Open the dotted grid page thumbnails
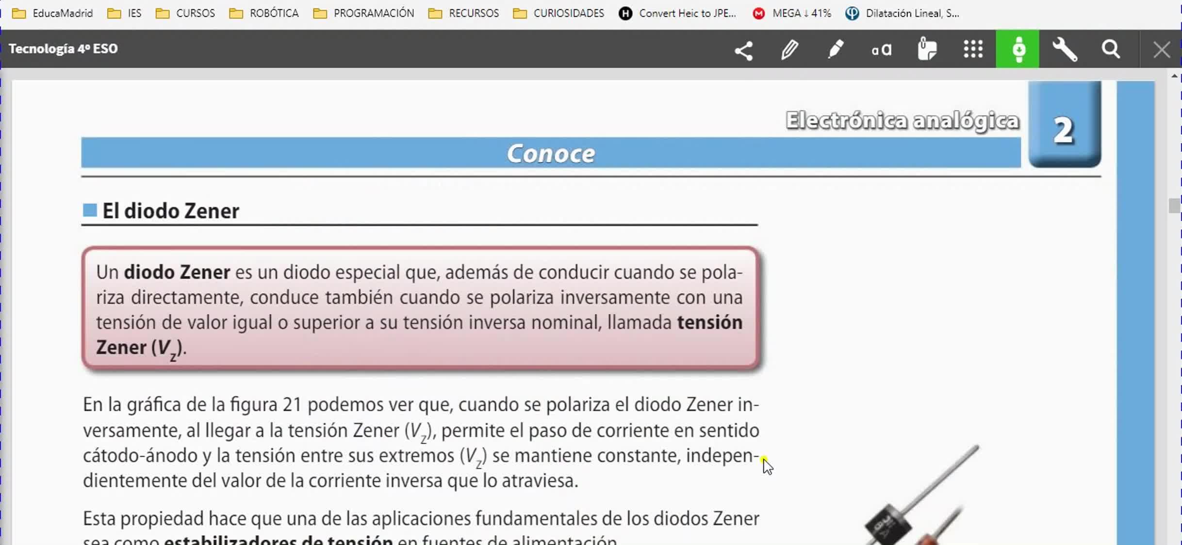This screenshot has height=545, width=1182. pos(973,49)
